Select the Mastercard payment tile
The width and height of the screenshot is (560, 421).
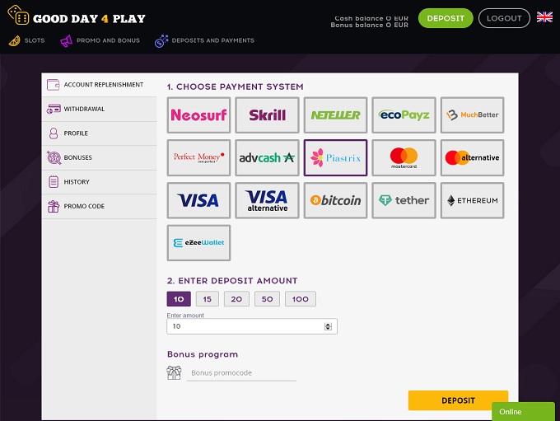[404, 157]
